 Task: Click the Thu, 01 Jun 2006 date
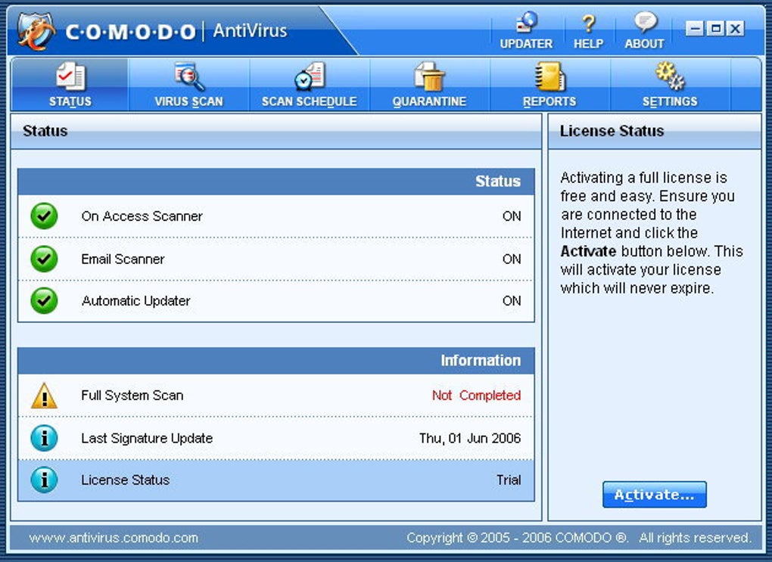(470, 438)
